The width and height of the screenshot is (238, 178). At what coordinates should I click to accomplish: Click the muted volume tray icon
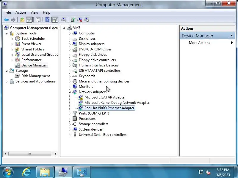pyautogui.click(x=208, y=172)
